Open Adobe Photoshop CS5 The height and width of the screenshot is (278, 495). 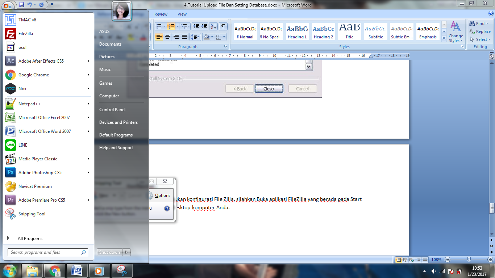(x=48, y=173)
